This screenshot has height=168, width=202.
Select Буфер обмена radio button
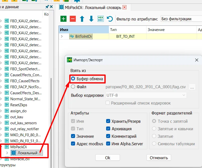(x=73, y=78)
